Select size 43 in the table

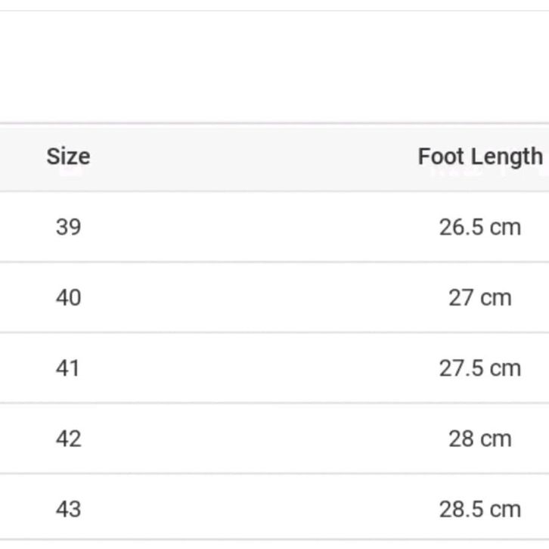(68, 509)
